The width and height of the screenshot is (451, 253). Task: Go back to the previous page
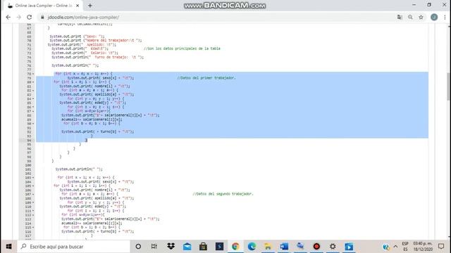(8, 17)
